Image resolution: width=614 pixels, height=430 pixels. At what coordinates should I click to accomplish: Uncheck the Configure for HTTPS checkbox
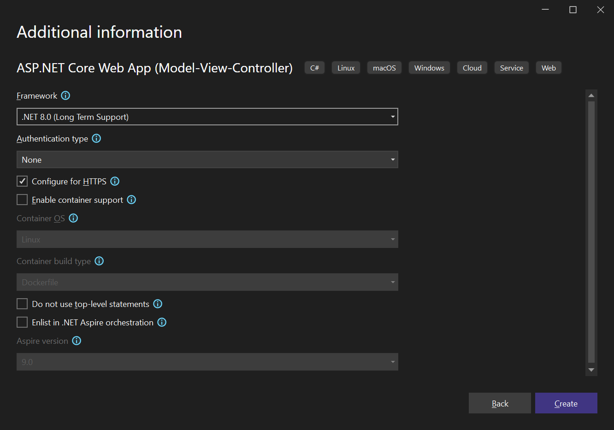22,181
